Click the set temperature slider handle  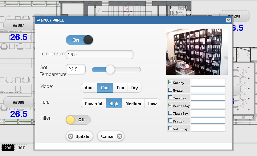pyautogui.click(x=110, y=70)
